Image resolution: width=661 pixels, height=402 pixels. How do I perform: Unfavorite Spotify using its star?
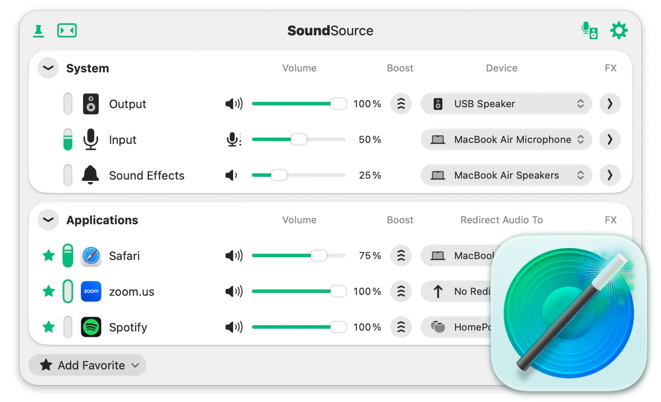[49, 327]
